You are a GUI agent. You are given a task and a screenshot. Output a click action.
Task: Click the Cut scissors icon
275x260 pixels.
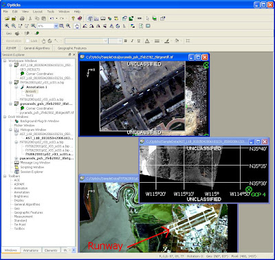coord(30,19)
